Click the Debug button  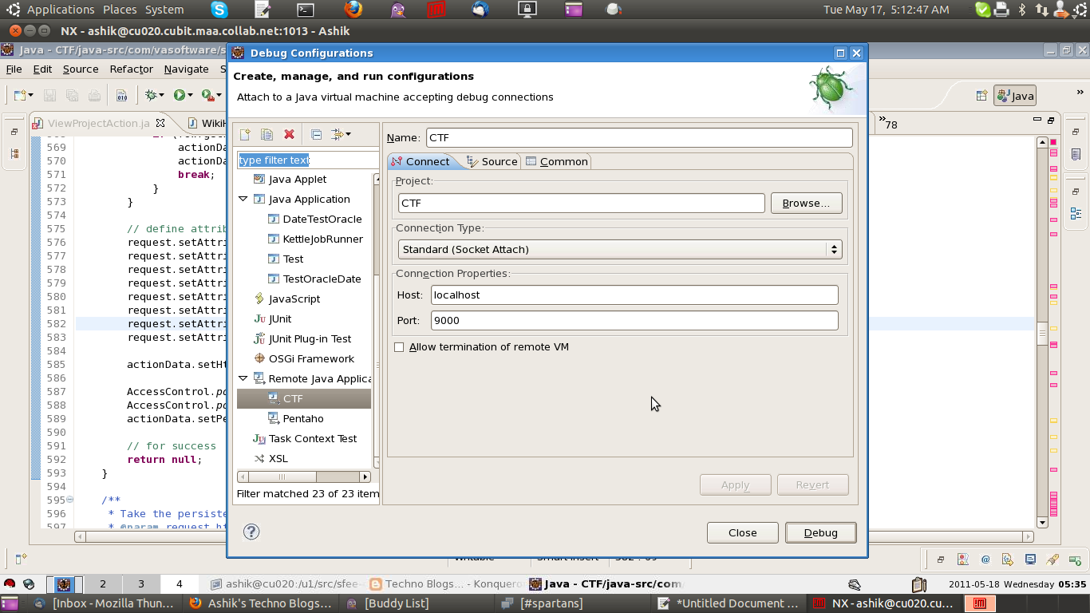click(x=820, y=532)
